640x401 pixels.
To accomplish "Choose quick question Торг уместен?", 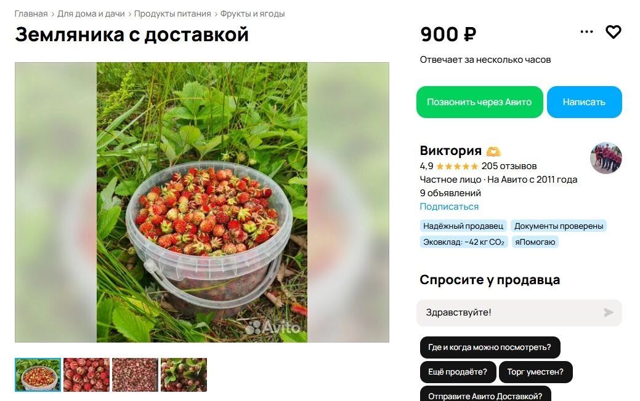I will 535,371.
